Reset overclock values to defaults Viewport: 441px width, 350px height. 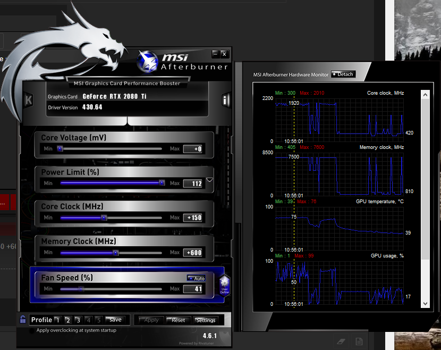[x=178, y=320]
